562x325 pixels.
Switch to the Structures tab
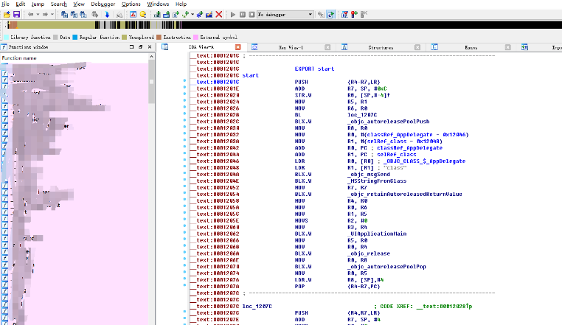(381, 47)
